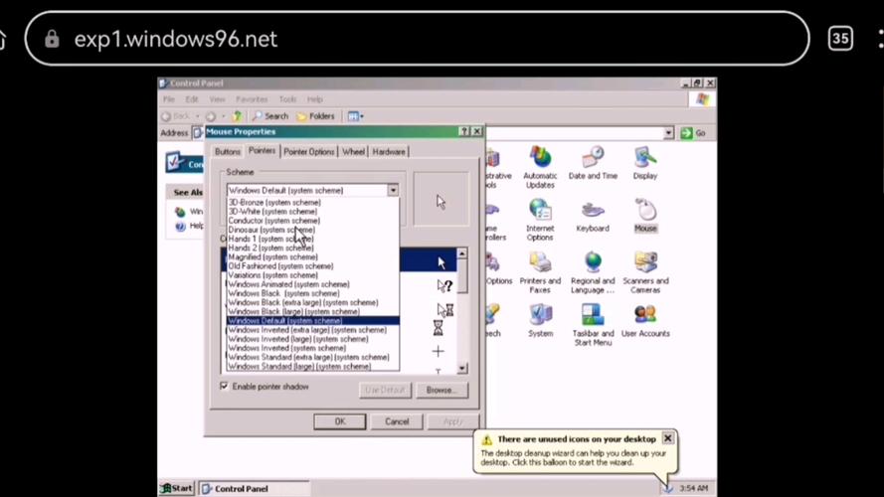The image size is (884, 497).
Task: Select the 3D-White system scheme
Action: click(x=313, y=212)
